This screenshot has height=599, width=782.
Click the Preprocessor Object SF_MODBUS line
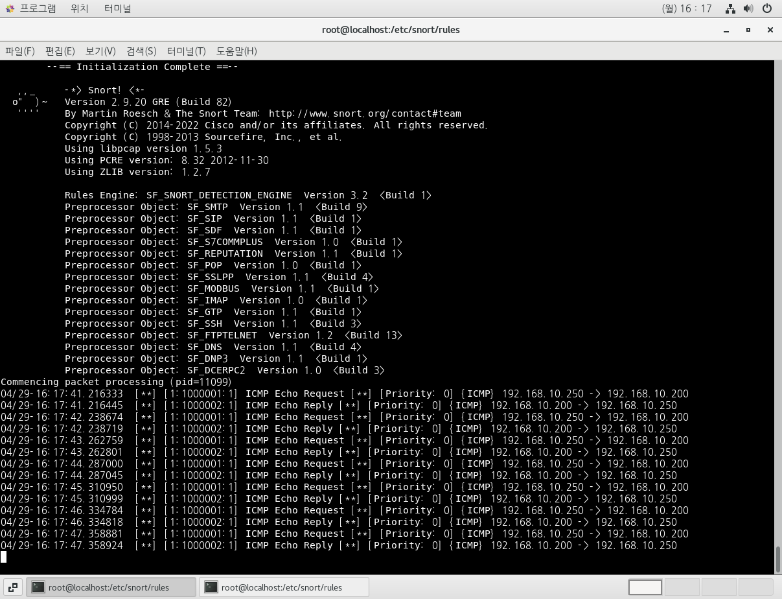[222, 288]
